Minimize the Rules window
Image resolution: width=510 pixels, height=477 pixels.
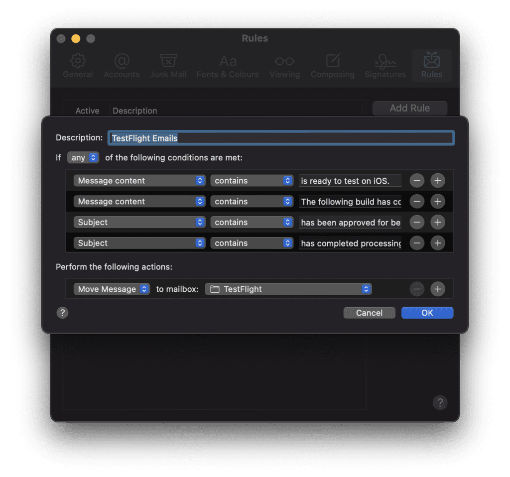pos(76,39)
